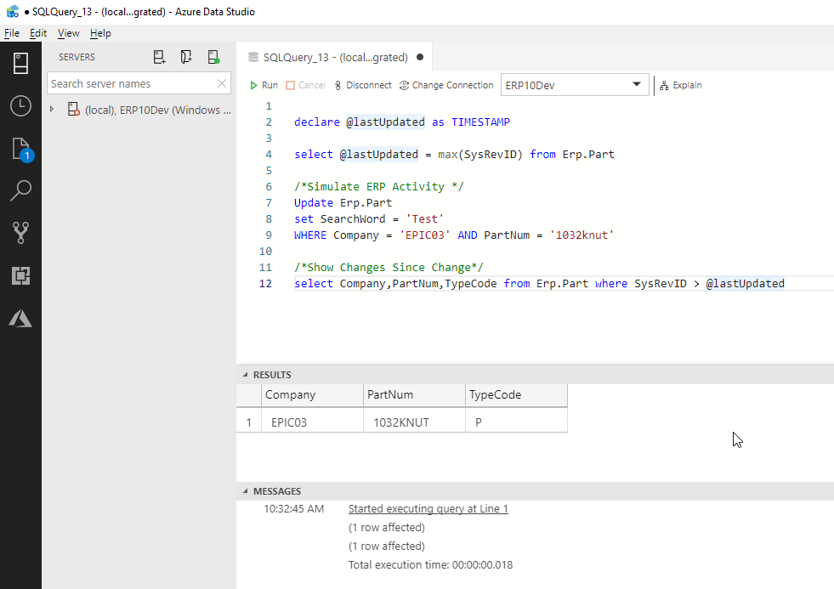Open the Search magnifier view
The image size is (834, 589).
pyautogui.click(x=20, y=190)
